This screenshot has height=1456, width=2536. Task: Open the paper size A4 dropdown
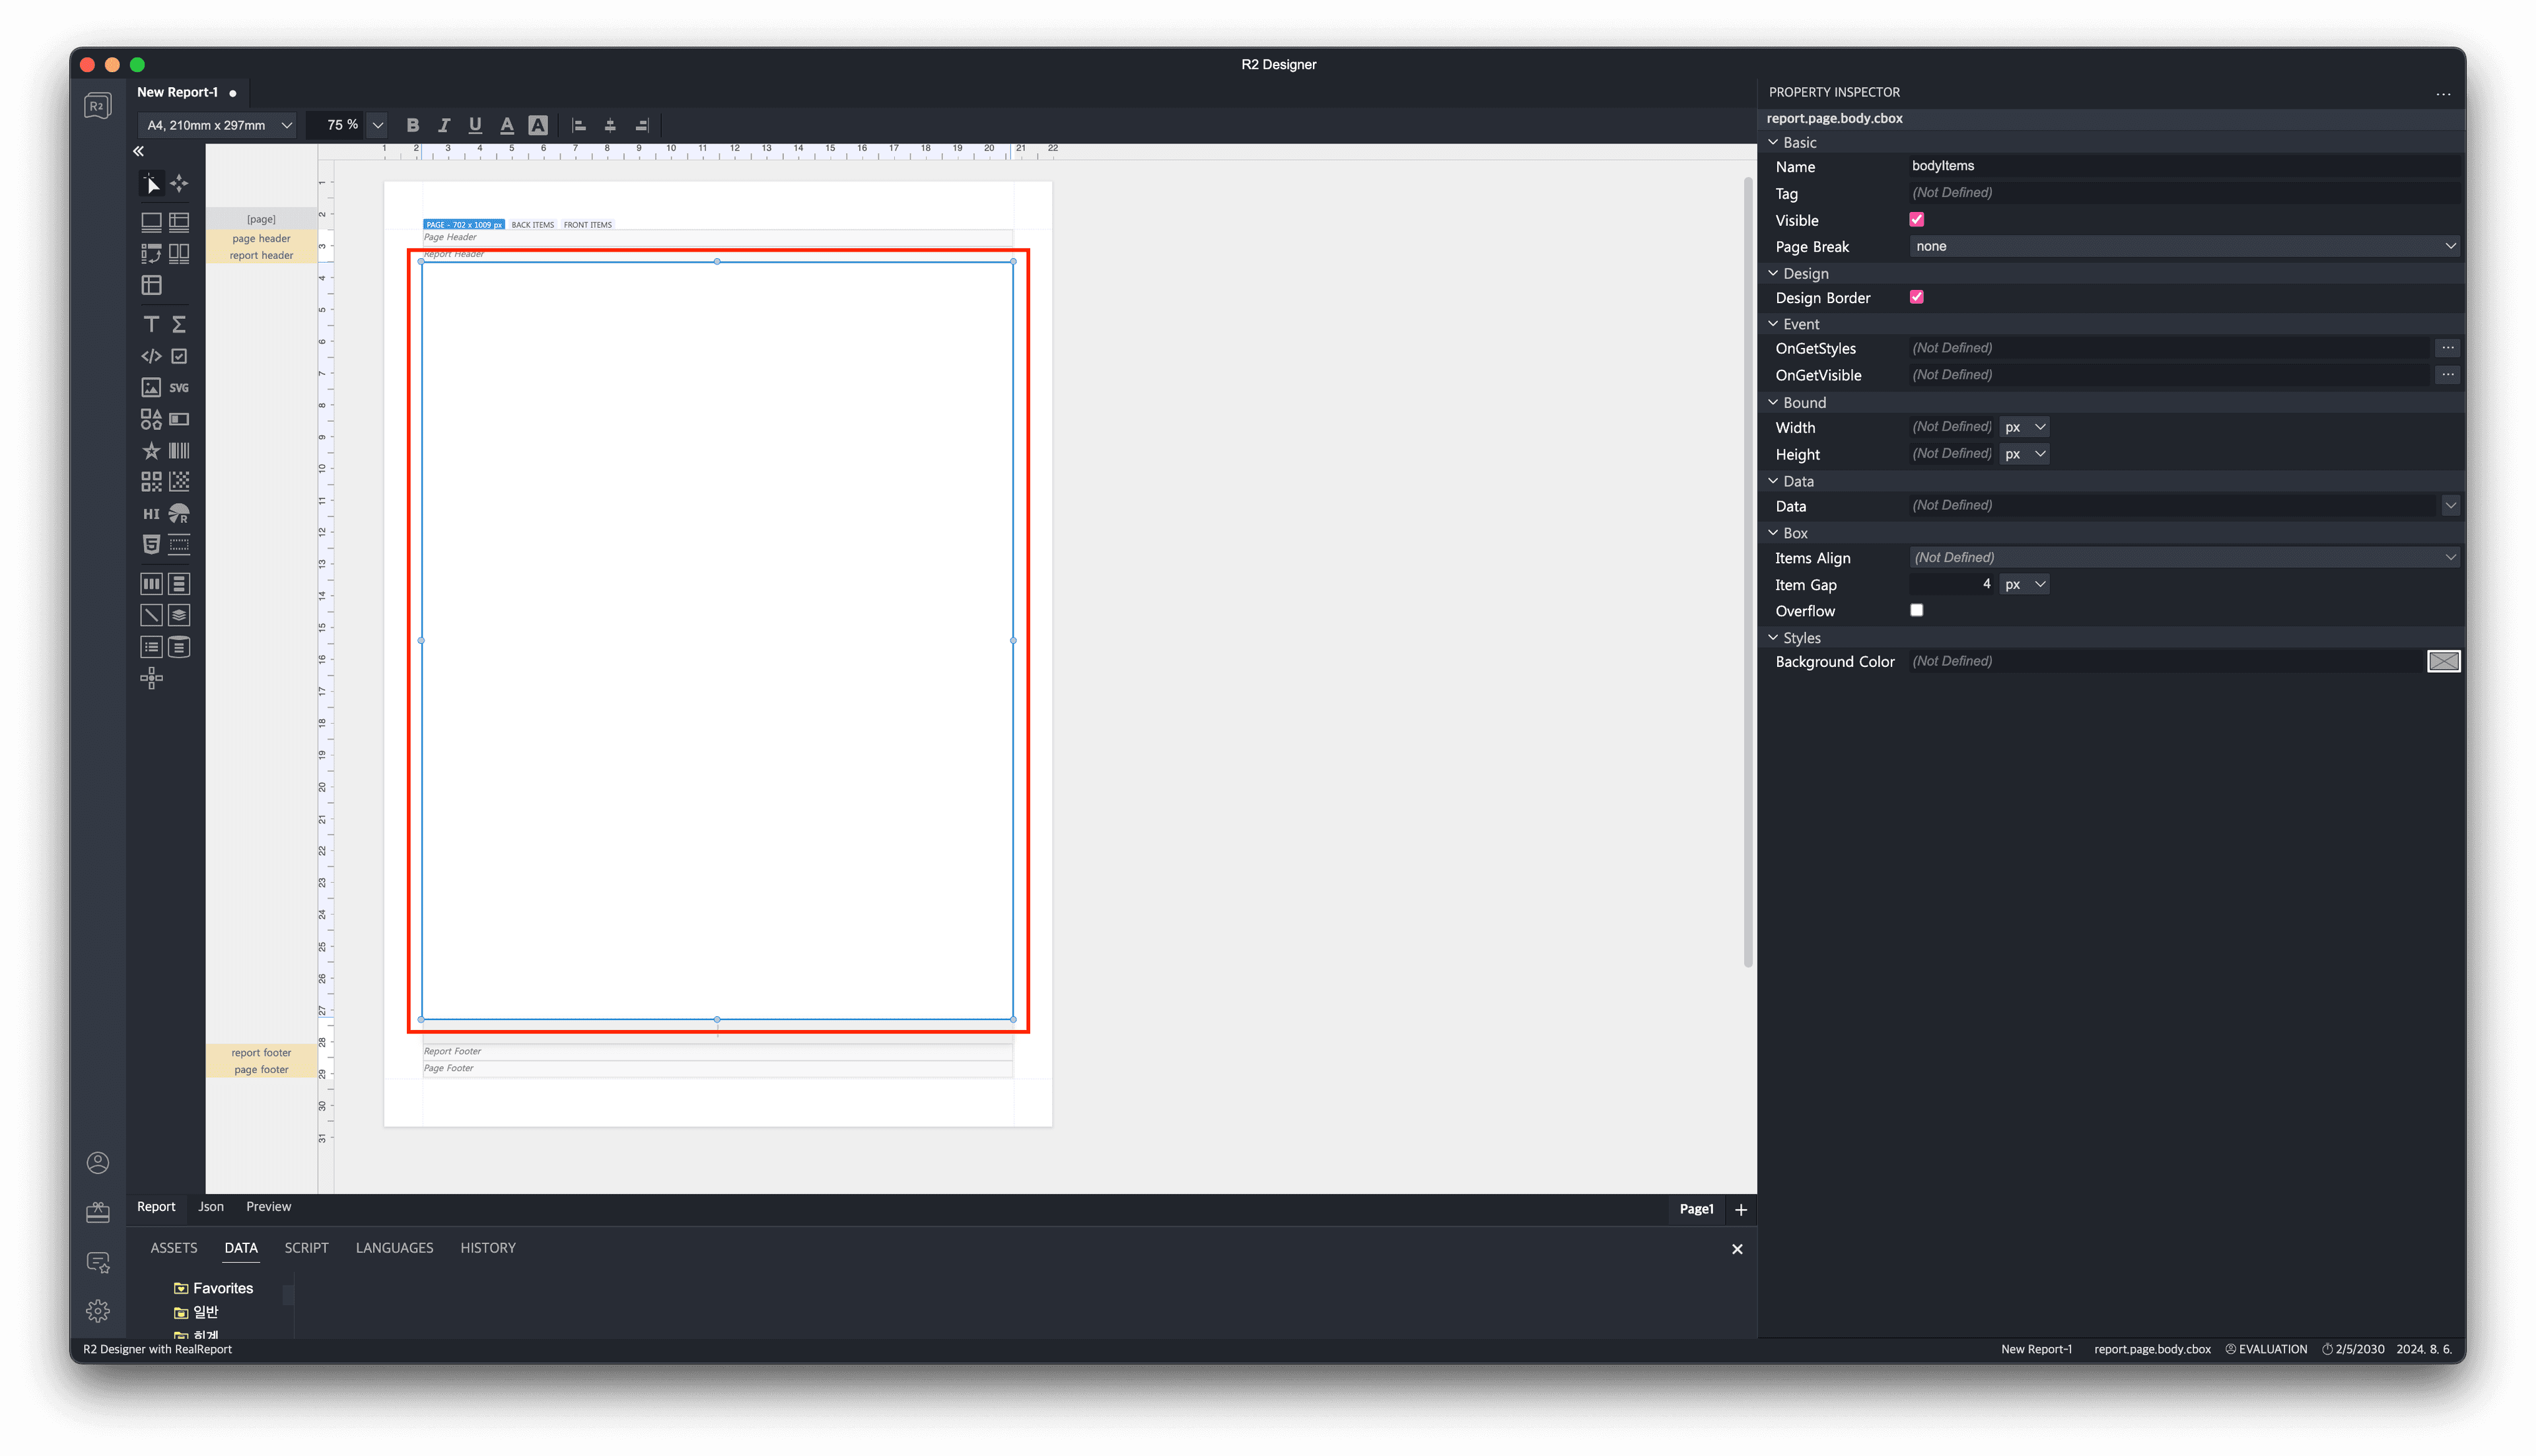point(217,125)
